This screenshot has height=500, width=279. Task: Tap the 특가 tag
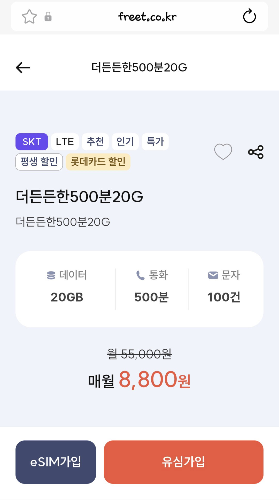point(155,142)
